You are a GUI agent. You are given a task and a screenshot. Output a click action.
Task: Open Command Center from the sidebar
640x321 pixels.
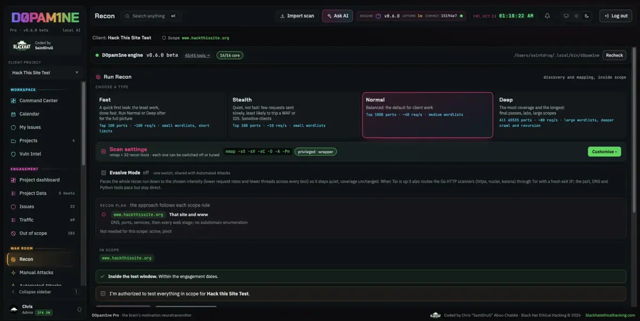43,101
